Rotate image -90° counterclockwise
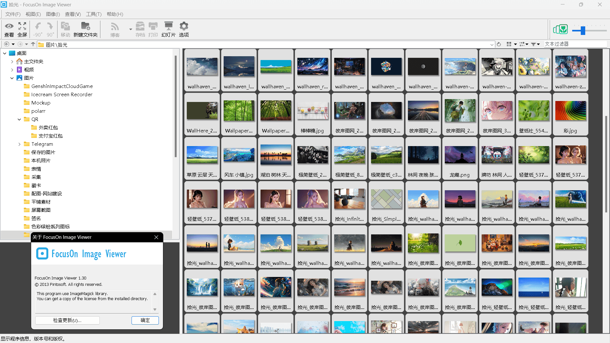 [37, 30]
